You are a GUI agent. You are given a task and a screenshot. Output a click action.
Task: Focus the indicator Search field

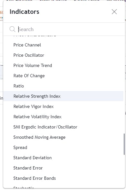click(x=70, y=29)
